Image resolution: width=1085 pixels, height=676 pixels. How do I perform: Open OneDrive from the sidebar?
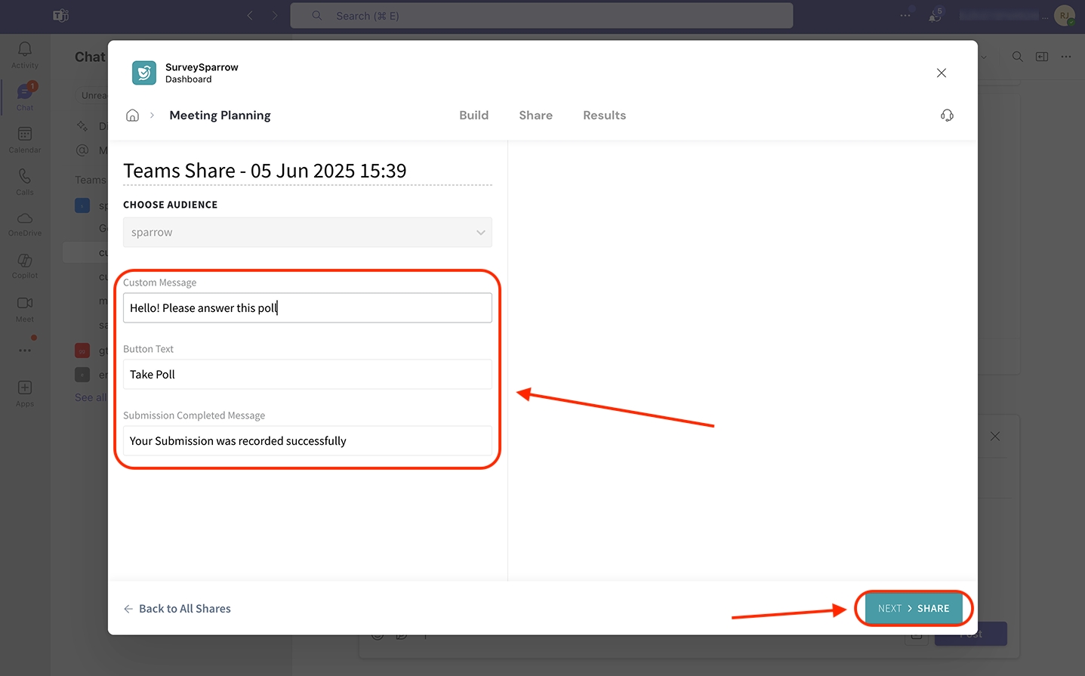pyautogui.click(x=25, y=224)
